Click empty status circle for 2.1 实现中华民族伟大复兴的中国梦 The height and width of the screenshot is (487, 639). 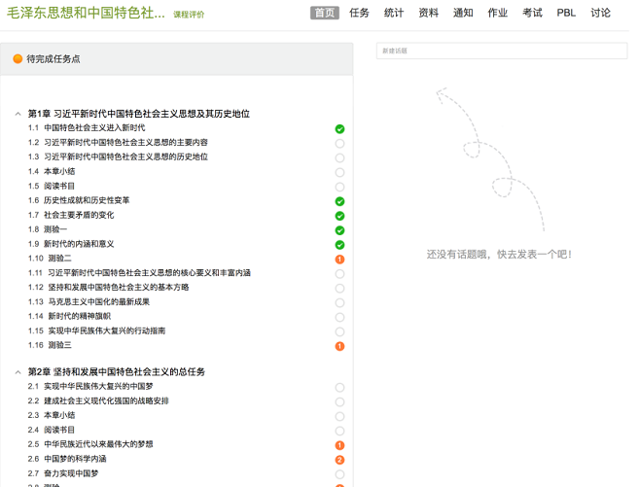pyautogui.click(x=339, y=387)
